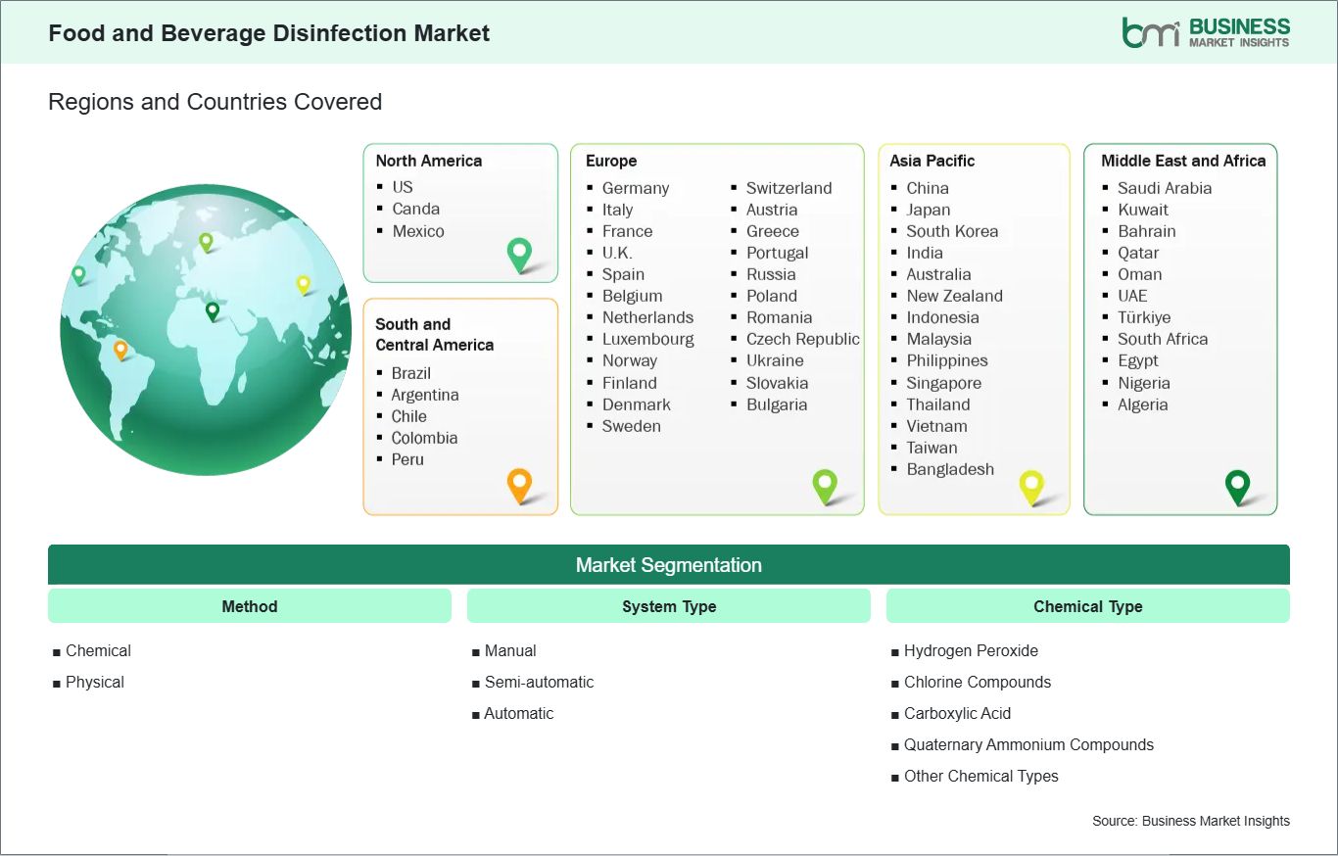Open the Chemical Type segmentation header
The width and height of the screenshot is (1338, 856).
1087,606
